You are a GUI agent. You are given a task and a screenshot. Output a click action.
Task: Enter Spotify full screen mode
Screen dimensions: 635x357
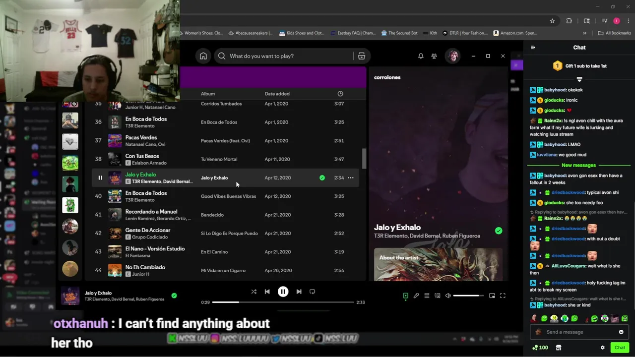coord(503,296)
